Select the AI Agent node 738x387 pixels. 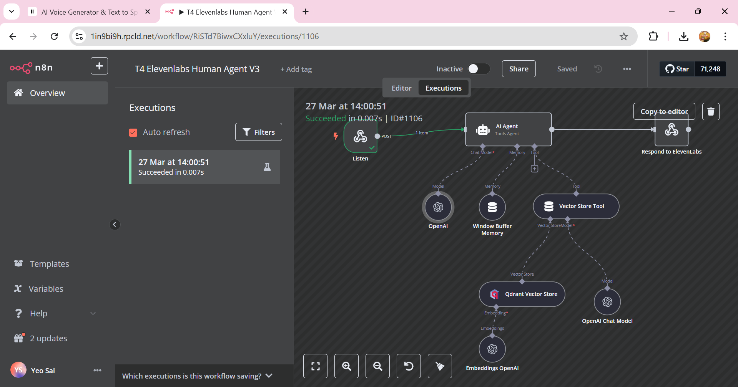pos(509,129)
